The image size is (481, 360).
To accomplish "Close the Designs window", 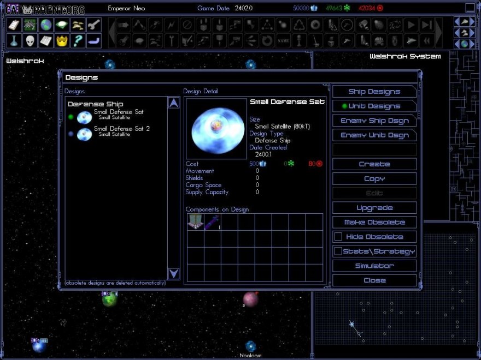I will (374, 280).
